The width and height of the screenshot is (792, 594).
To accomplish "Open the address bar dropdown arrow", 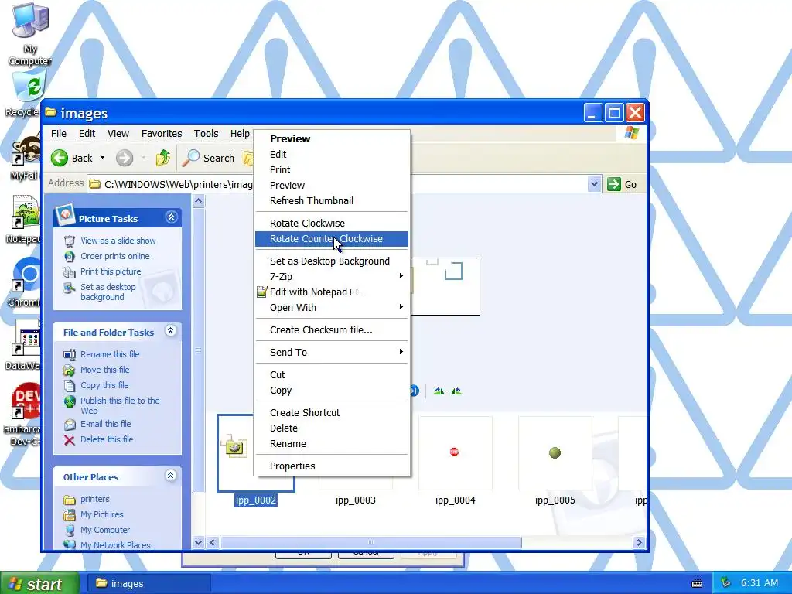I will pyautogui.click(x=595, y=184).
